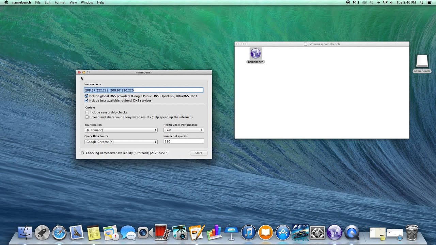Click the Adobe menu bar icon
Viewport: 436px width, 245px height.
click(x=356, y=2)
